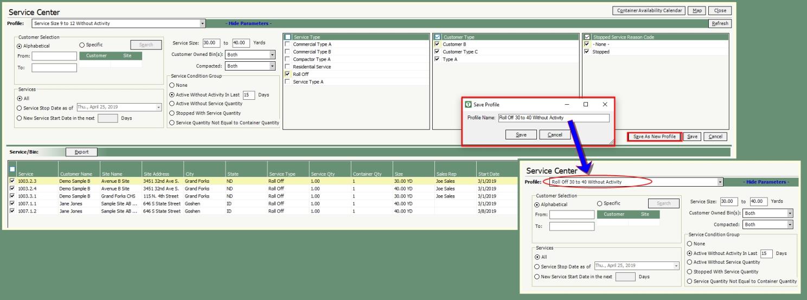The width and height of the screenshot is (807, 300).
Task: Click Service Size 40.00 field in main window
Action: click(241, 43)
